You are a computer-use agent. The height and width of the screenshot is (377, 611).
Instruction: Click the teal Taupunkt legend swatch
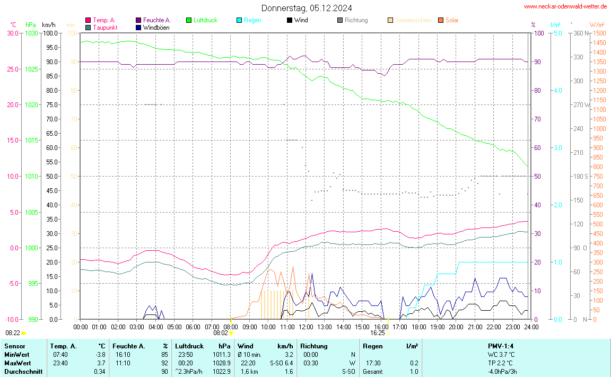tap(88, 27)
